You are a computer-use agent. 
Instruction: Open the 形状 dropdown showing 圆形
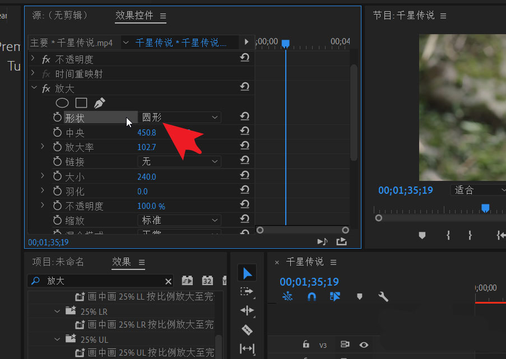tap(179, 116)
